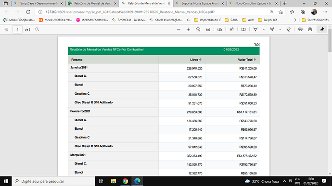
Task: Toggle the table of contents sidebar
Action: coord(6,29)
